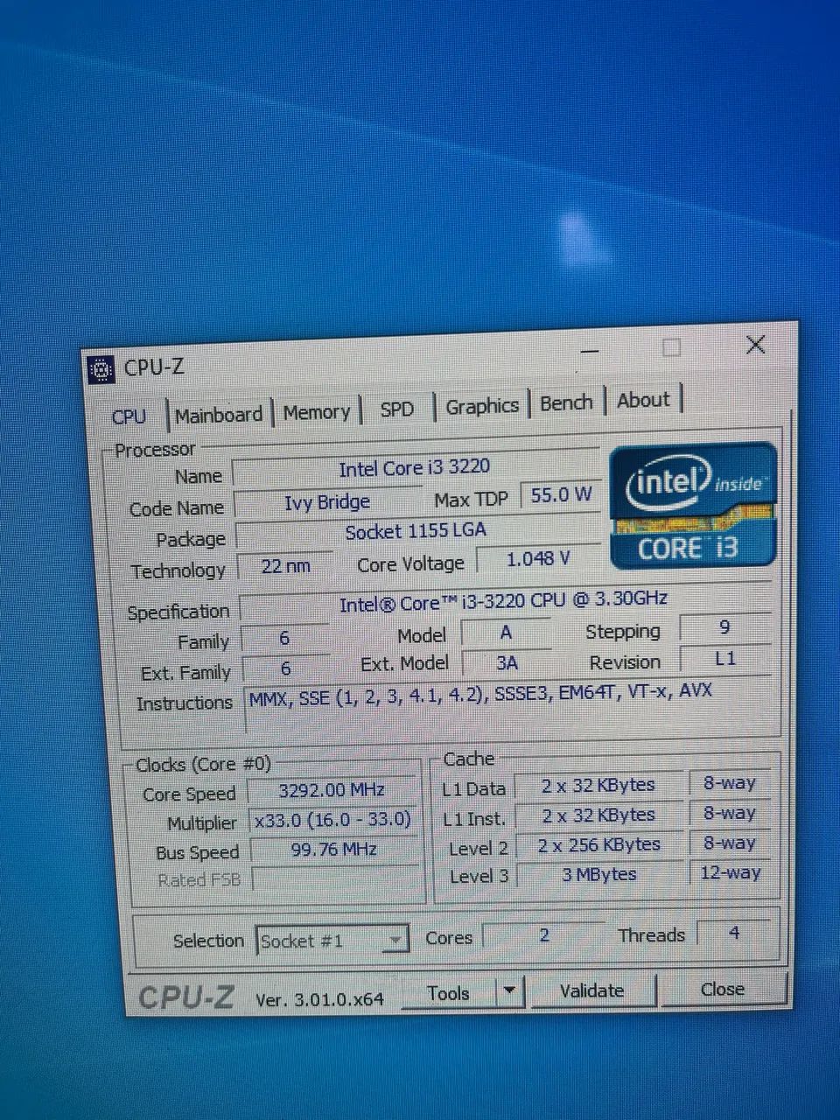Click the Stepping value 9
The width and height of the screenshot is (840, 1120).
[724, 627]
